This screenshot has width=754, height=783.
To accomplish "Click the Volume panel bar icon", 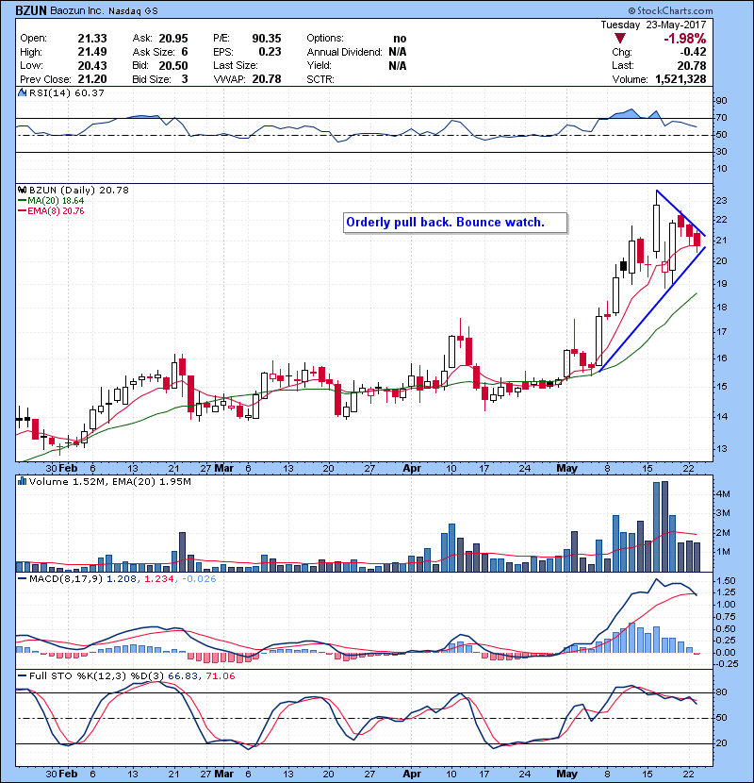I will pos(22,482).
